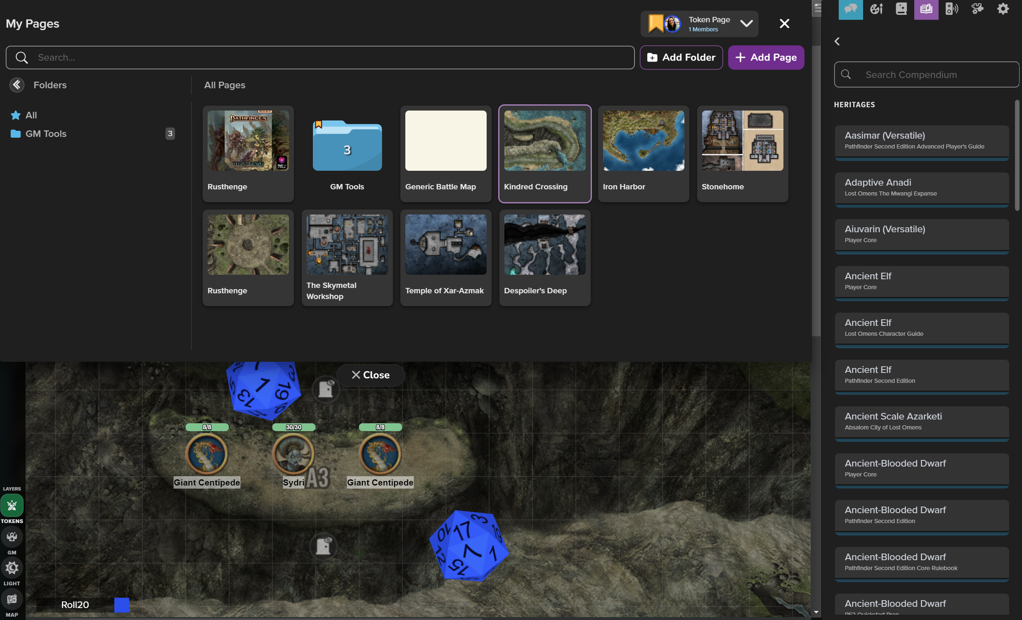Switch to Light layer
Viewport: 1022px width, 620px height.
[12, 568]
